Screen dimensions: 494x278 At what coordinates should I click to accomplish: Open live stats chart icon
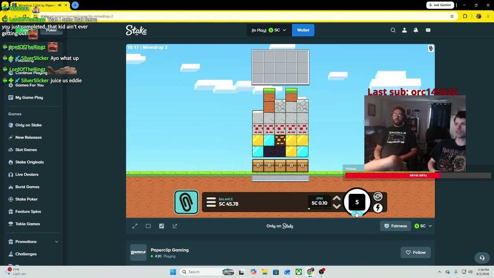tap(162, 226)
